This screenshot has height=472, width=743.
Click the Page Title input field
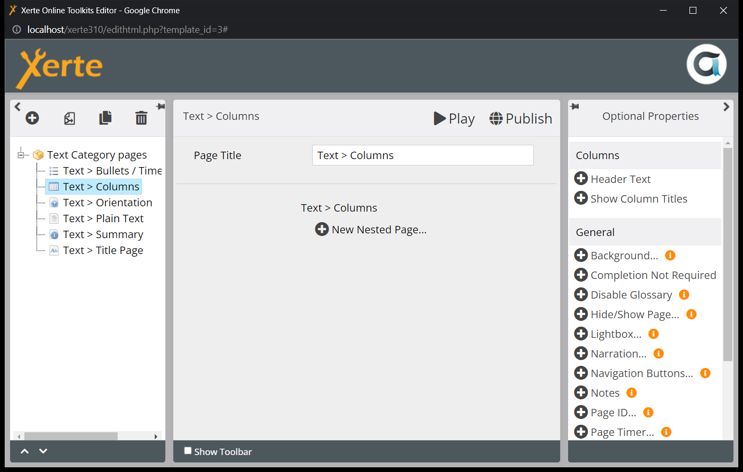pos(422,155)
